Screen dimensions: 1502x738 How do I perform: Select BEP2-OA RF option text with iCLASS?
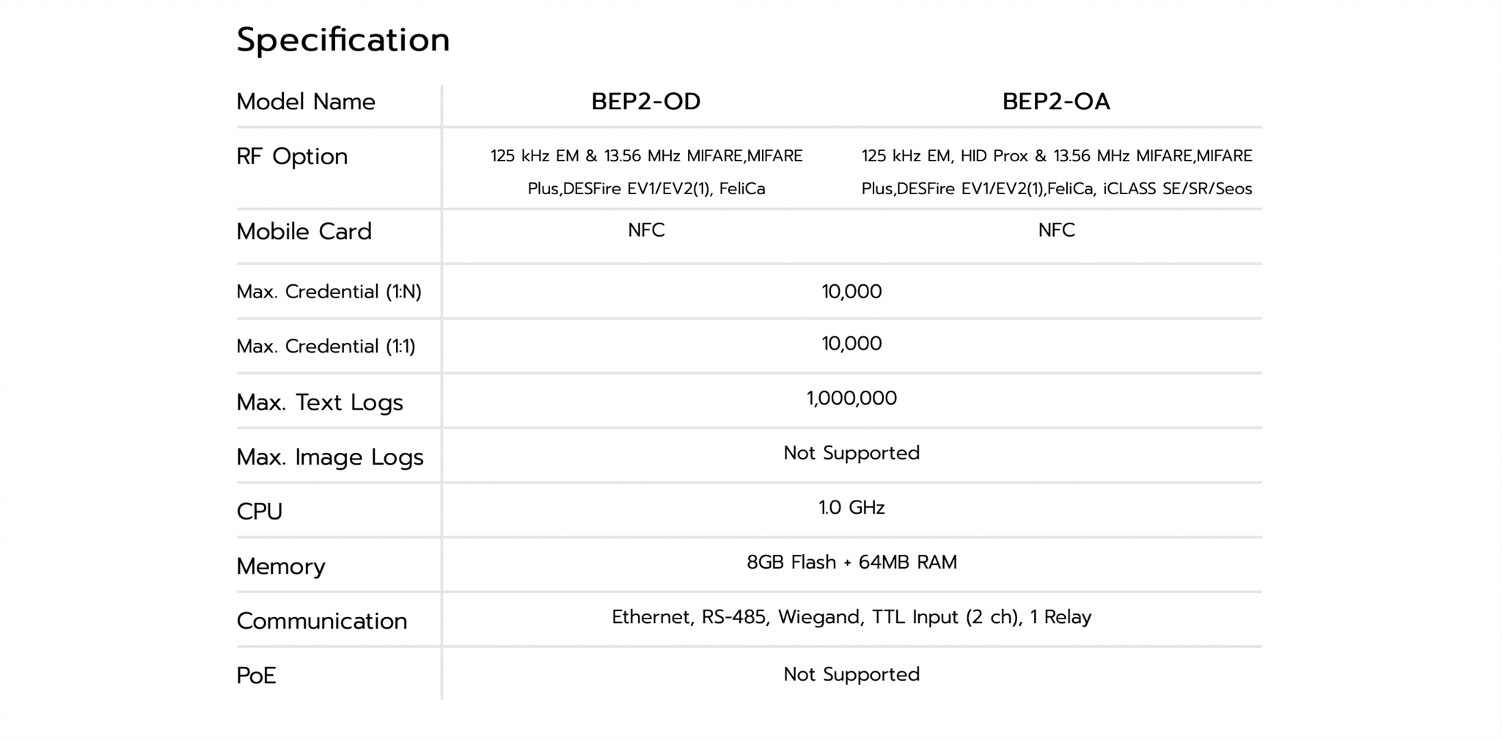[x=1057, y=172]
